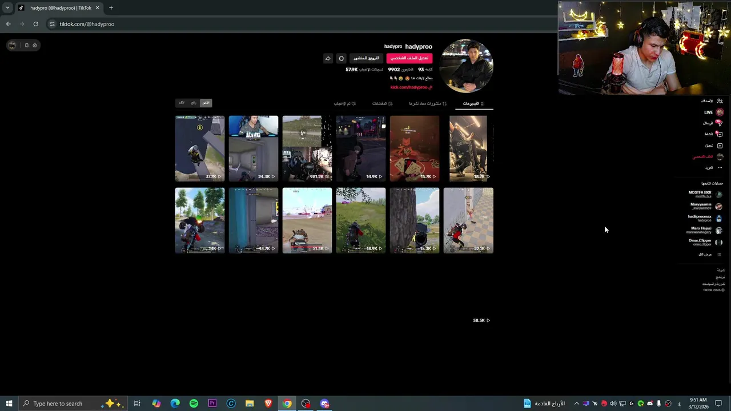
Task: Click the share arrow icon on profile
Action: point(328,58)
